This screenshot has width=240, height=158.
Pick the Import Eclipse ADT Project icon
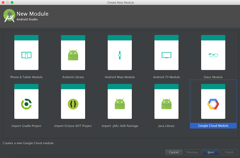pyautogui.click(x=73, y=104)
